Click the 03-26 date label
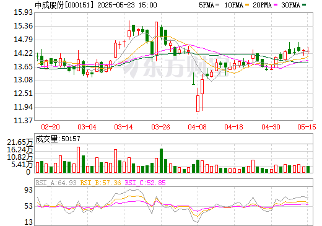Viewport: 322px width, 226px height. coord(160,127)
